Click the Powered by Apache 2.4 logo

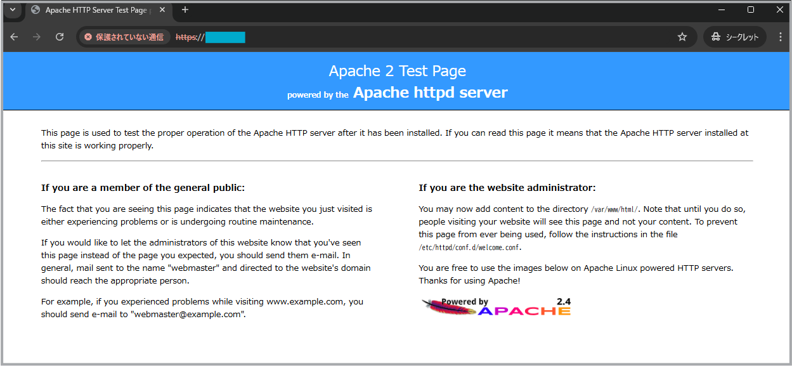[x=497, y=307]
